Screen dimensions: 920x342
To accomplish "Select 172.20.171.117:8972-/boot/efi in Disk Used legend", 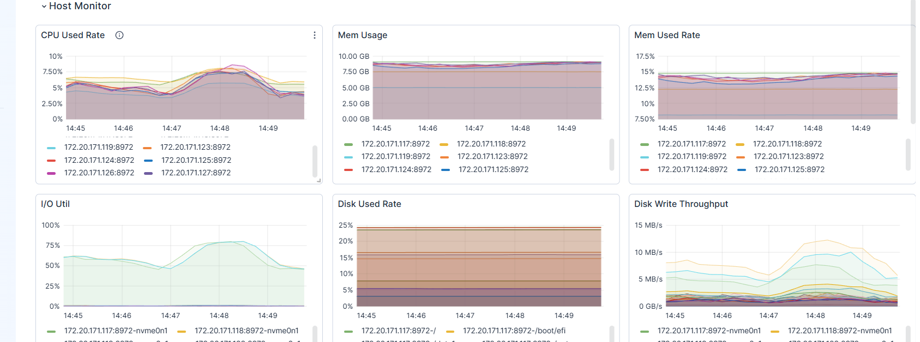I will (x=514, y=331).
